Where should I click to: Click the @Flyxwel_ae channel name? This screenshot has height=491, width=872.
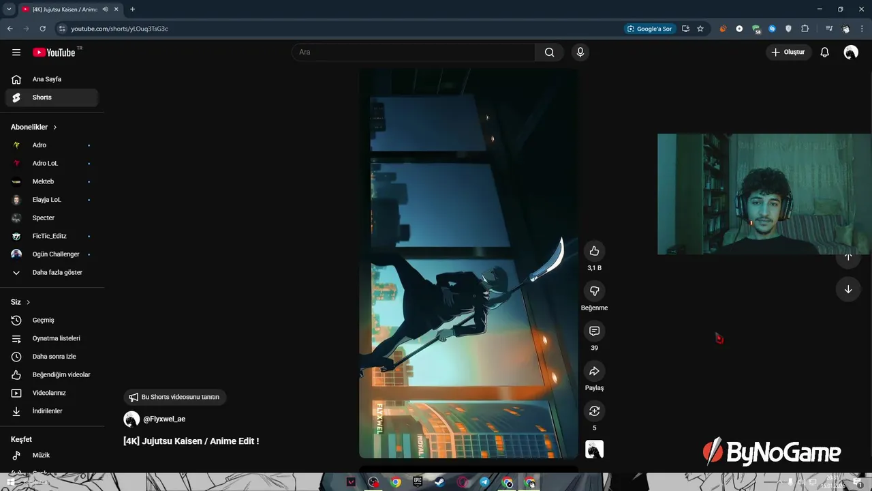coord(164,419)
